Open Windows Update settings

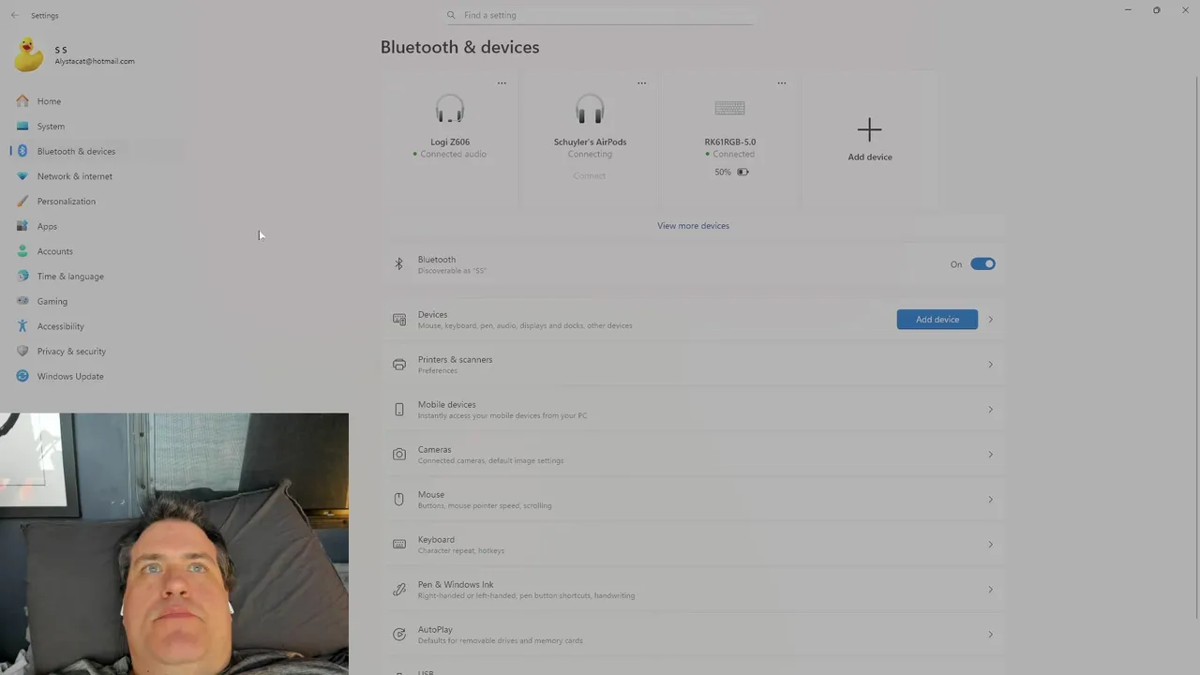70,376
